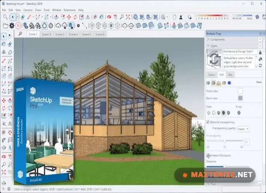This screenshot has height=193, width=266.
Task: Click the Front color swatch
Action: [240, 91]
